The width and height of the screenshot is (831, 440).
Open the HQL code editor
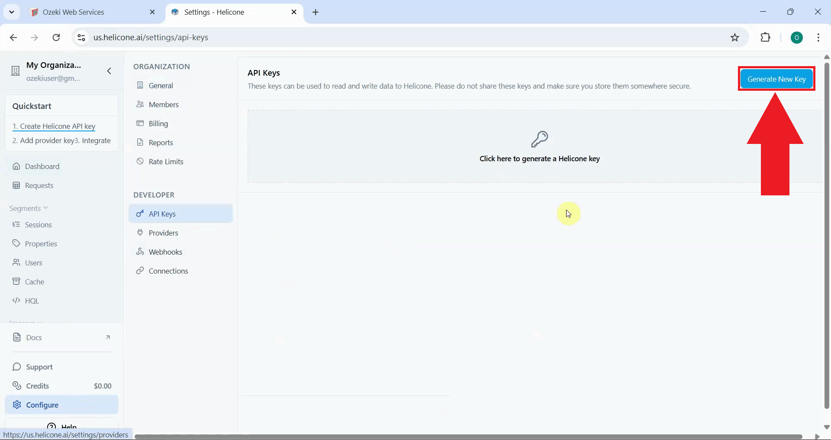pos(31,300)
